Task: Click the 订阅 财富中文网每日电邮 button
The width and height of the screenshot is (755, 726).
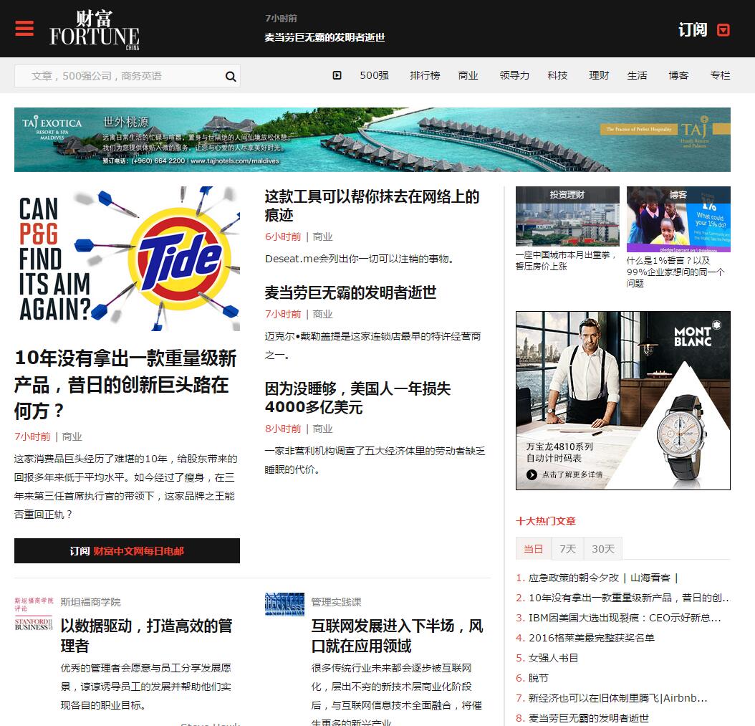Action: coord(127,550)
